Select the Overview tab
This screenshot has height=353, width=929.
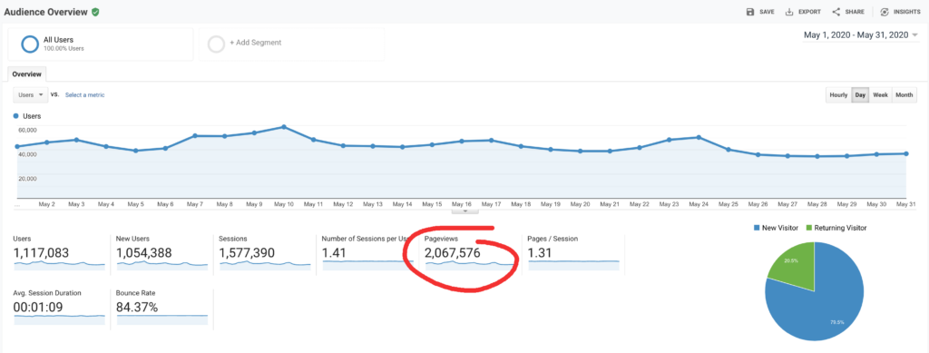click(26, 74)
